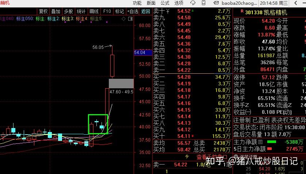Click the 301338 凯格精机 stock title

point(266,12)
